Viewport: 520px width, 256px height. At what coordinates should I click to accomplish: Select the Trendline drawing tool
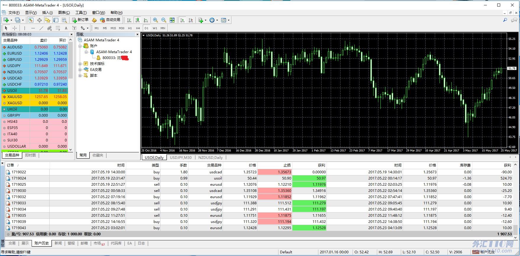[x=41, y=28]
